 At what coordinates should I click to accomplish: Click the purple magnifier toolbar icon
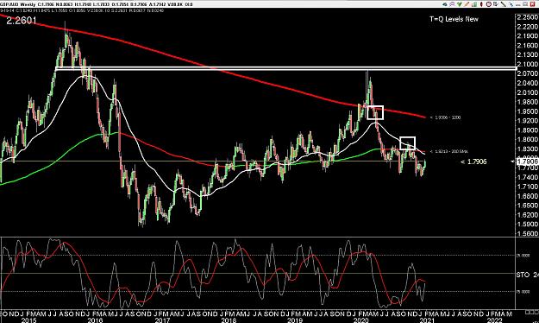452,4
